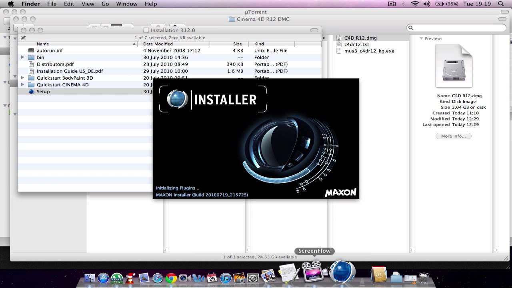Screen dimensions: 512x288
Task: Sort by the Kind column header
Action: [272, 44]
